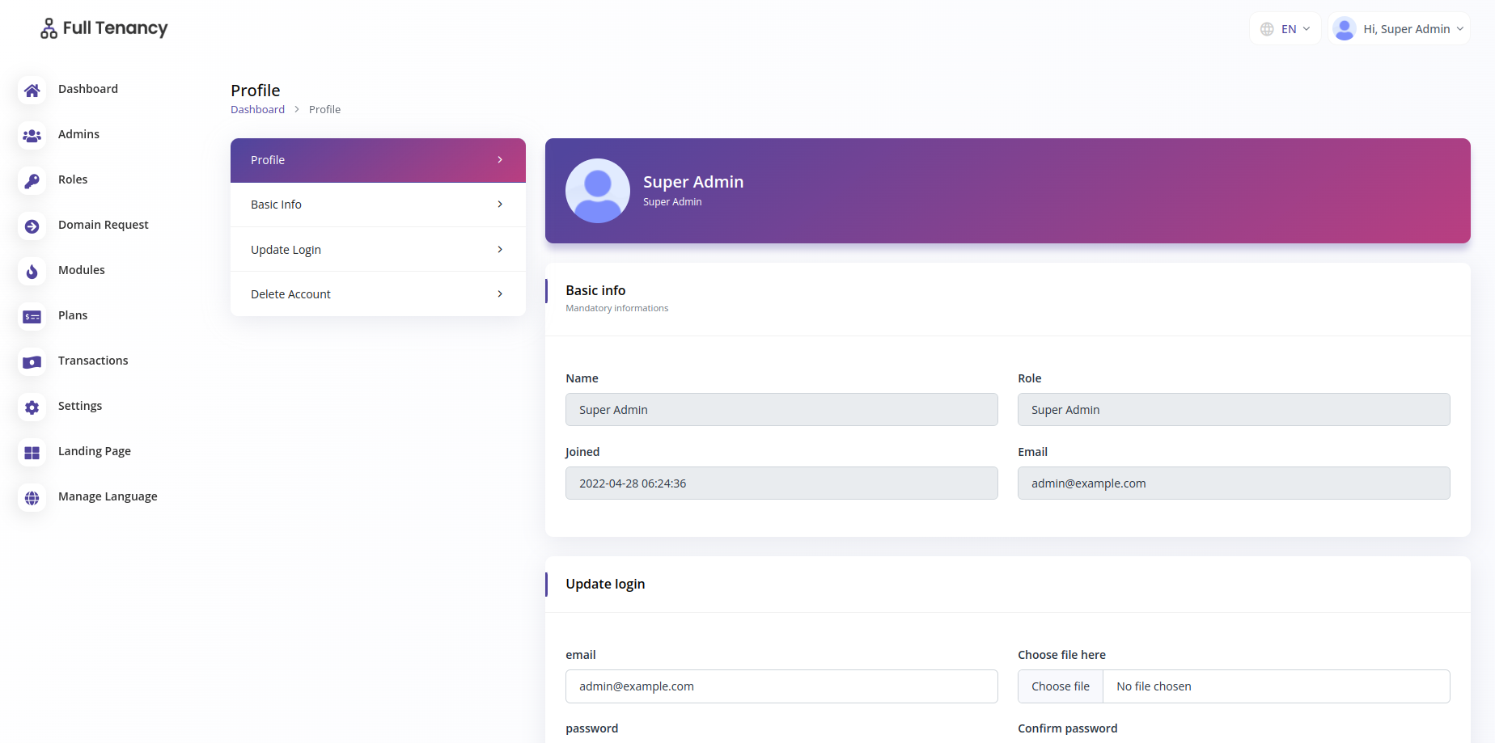Select the Landing Page grid icon
1495x743 pixels.
[x=32, y=453]
